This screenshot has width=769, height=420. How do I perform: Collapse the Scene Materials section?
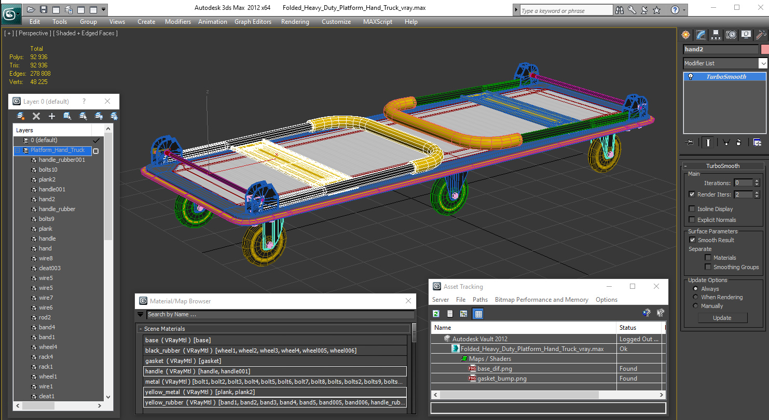click(x=141, y=329)
